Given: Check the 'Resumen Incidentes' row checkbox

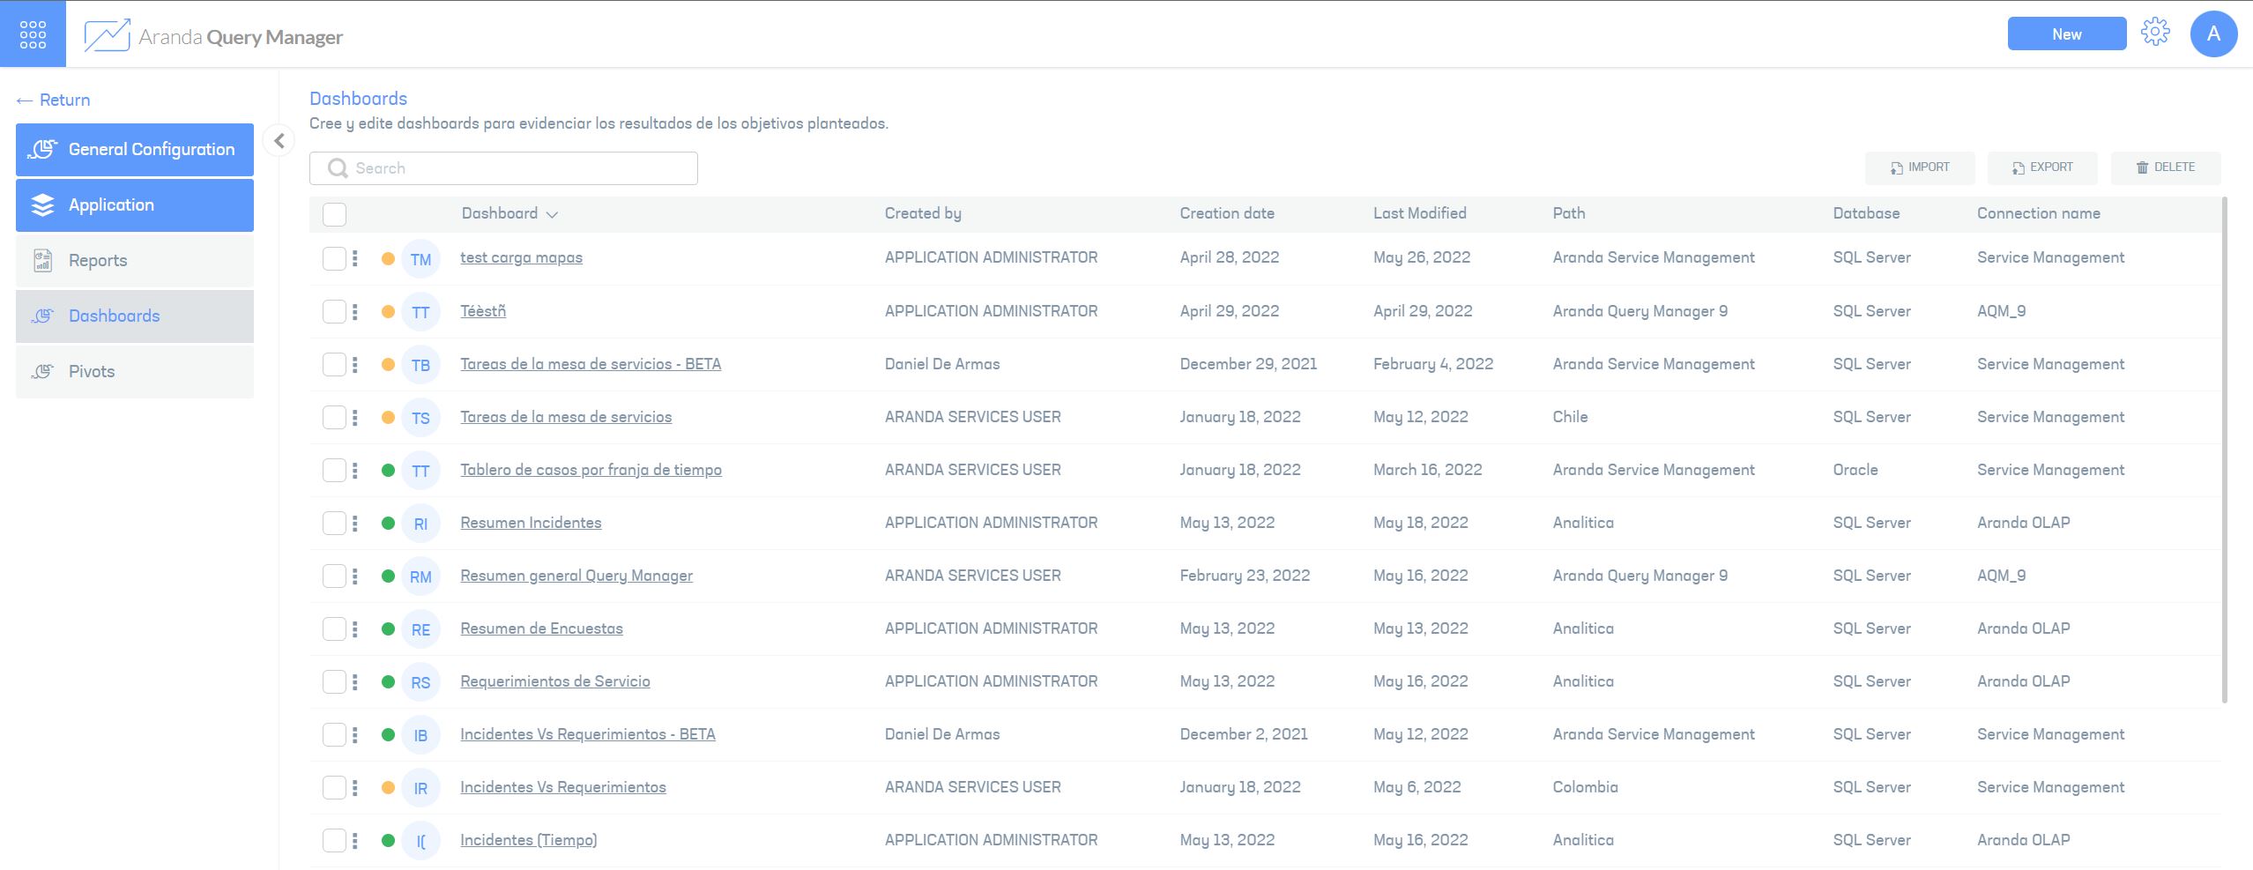Looking at the screenshot, I should [x=334, y=523].
